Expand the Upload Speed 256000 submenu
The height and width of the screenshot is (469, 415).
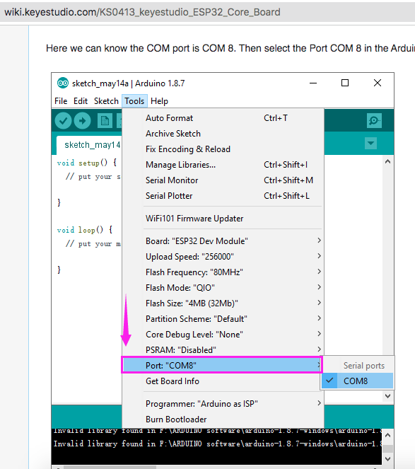tap(223, 256)
